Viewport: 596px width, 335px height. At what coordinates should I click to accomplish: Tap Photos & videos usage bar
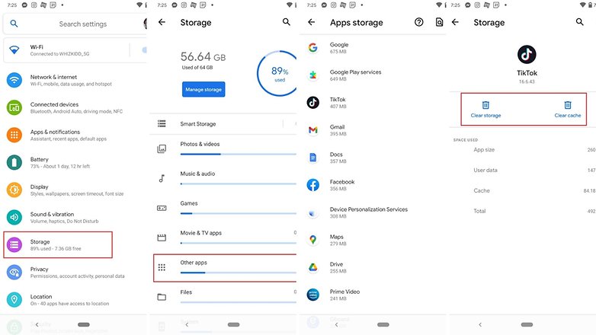[x=239, y=155]
